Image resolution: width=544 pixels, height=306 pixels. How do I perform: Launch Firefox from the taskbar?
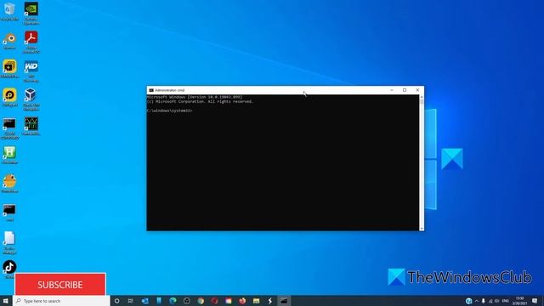242,301
